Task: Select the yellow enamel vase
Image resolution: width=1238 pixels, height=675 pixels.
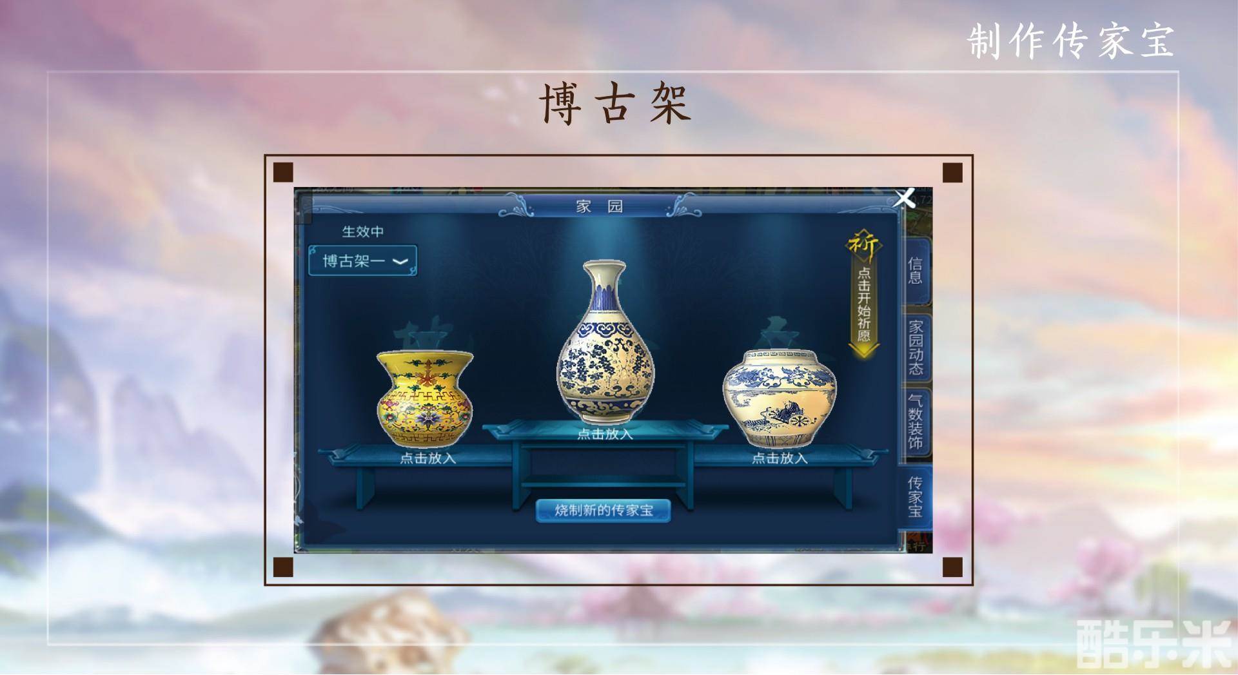Action: tap(425, 398)
